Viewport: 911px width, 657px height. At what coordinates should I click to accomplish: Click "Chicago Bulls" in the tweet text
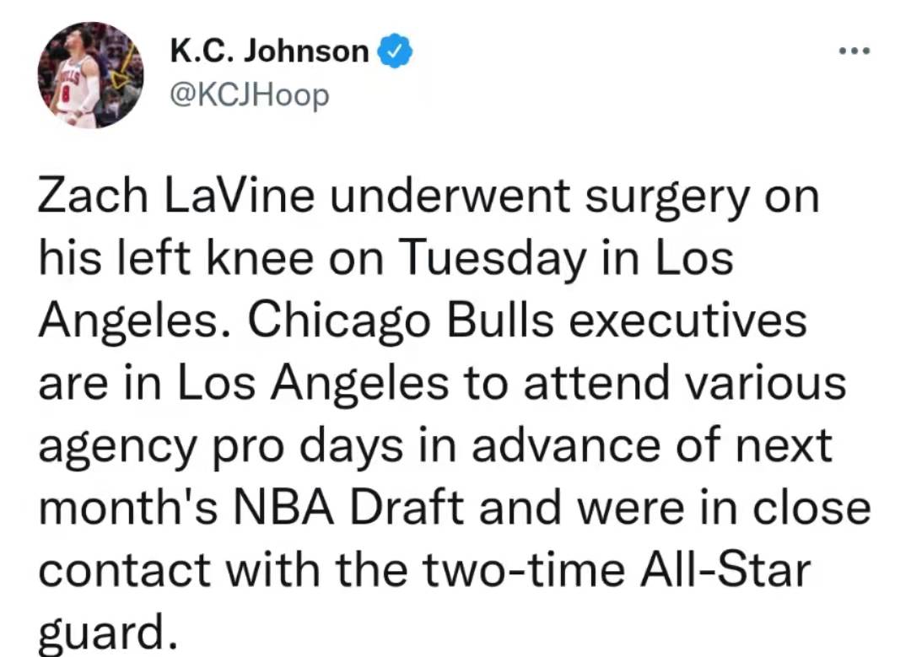point(401,321)
